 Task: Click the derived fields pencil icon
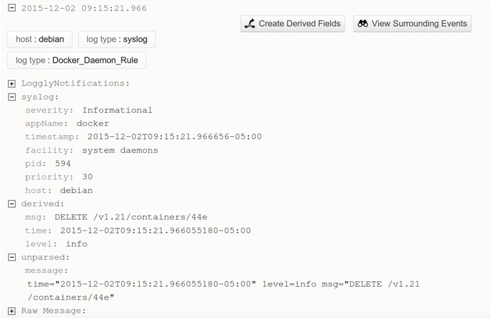click(250, 24)
